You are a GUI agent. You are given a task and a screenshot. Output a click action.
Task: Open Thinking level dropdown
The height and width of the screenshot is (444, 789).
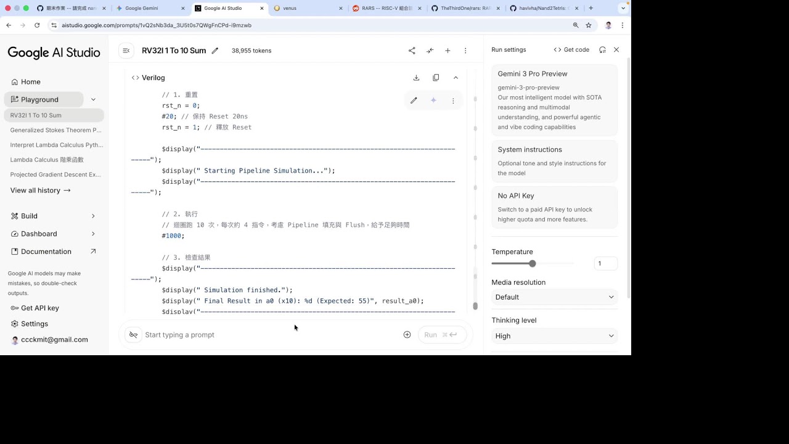coord(554,336)
